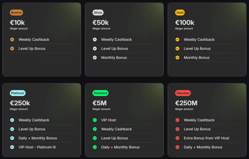
Task: Select the Silver tier badge
Action: pos(98,13)
